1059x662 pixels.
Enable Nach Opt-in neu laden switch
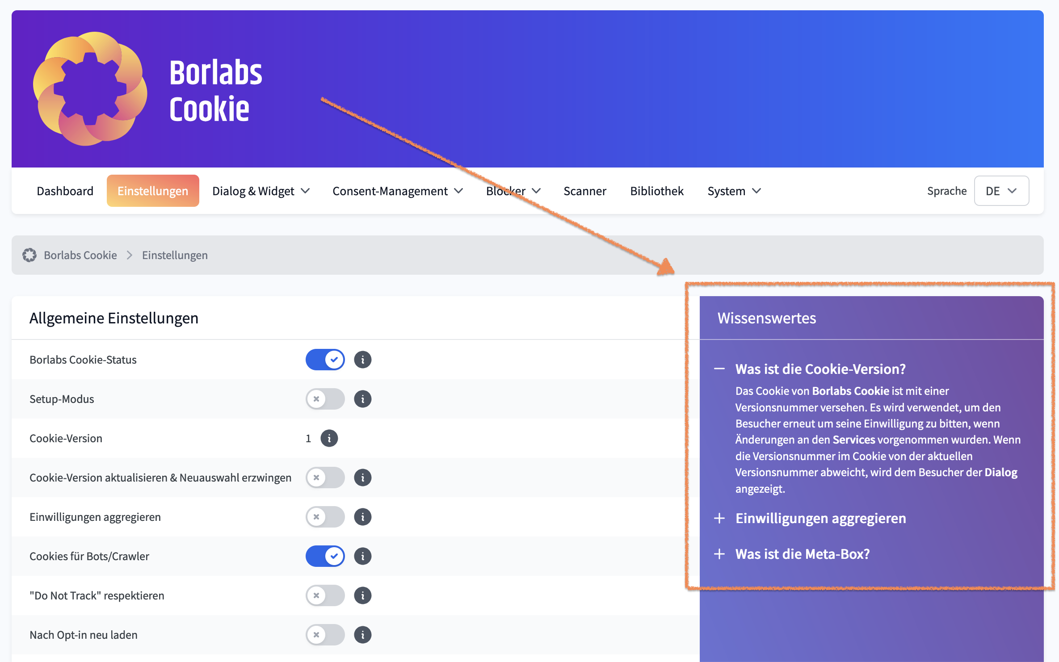(x=325, y=635)
